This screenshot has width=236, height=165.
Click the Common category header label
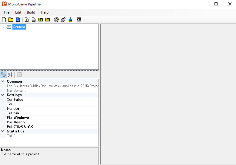tap(14, 81)
